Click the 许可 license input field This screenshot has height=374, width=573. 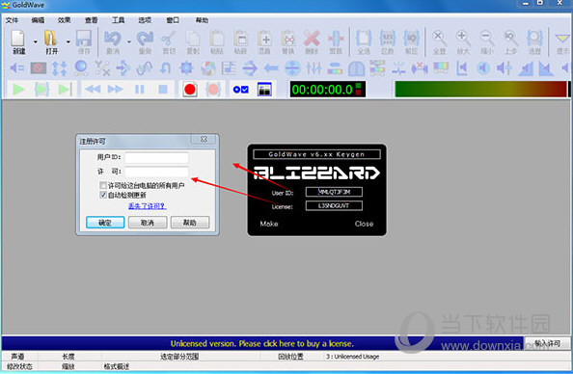pos(157,172)
